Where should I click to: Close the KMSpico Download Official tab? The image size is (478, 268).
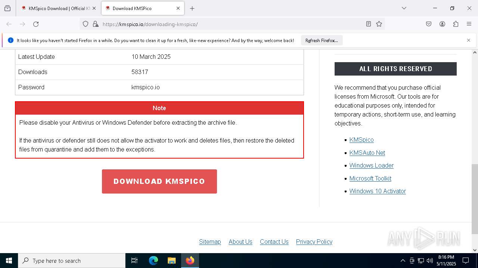click(x=94, y=8)
